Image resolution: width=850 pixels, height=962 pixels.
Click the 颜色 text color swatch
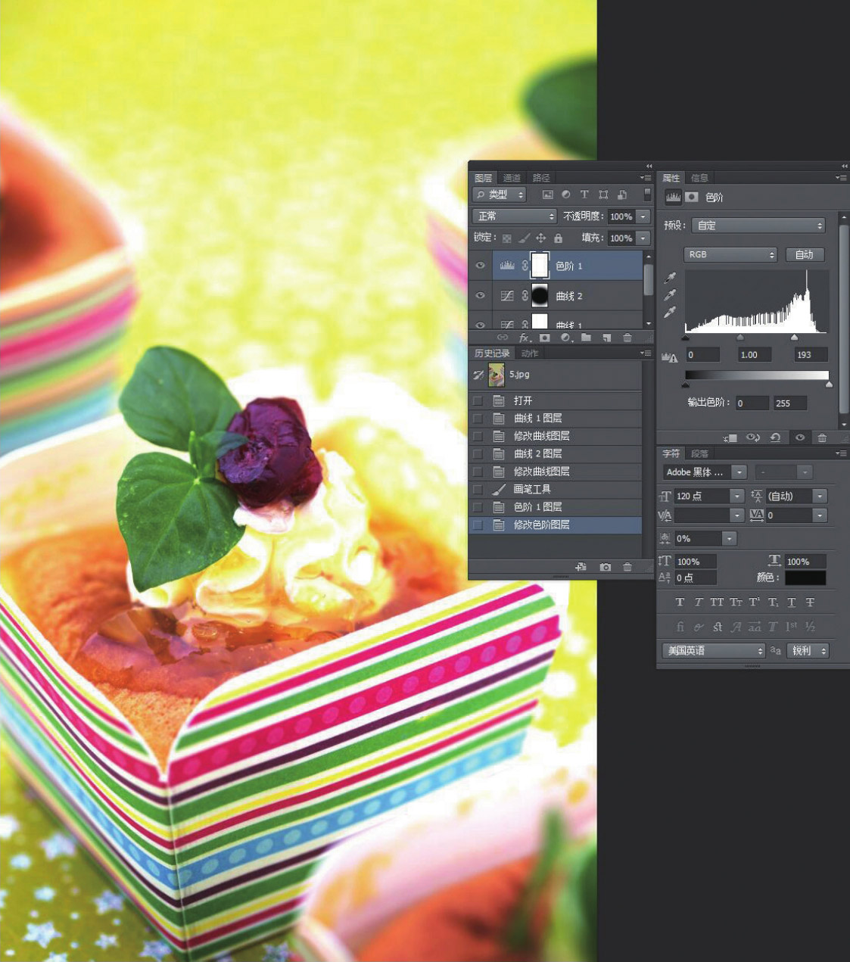coord(805,578)
